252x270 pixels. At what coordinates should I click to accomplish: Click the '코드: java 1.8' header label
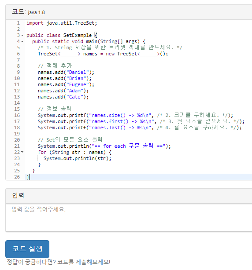click(28, 12)
